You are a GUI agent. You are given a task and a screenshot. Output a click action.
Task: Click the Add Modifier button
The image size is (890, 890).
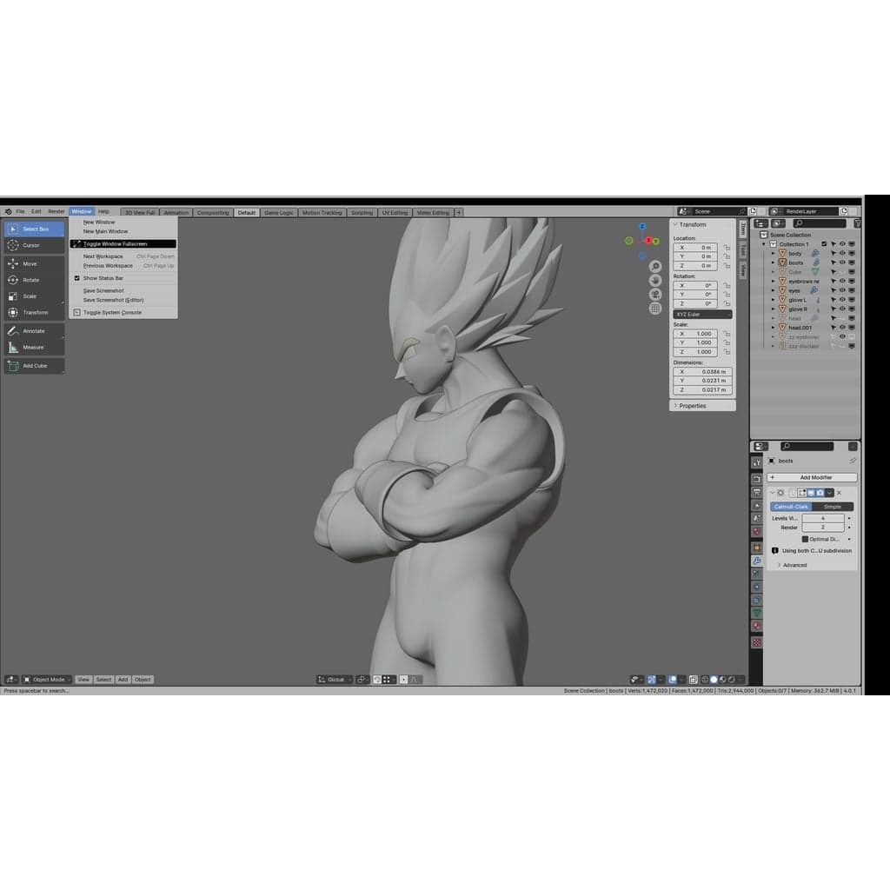(x=812, y=477)
